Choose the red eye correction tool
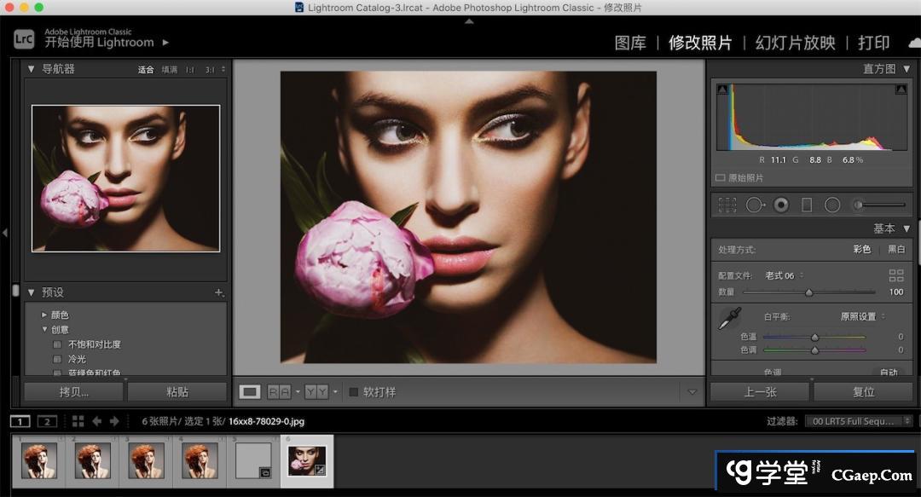Image resolution: width=921 pixels, height=497 pixels. (x=781, y=205)
